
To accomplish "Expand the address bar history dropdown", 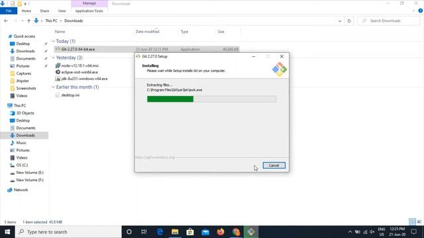I will [340, 20].
